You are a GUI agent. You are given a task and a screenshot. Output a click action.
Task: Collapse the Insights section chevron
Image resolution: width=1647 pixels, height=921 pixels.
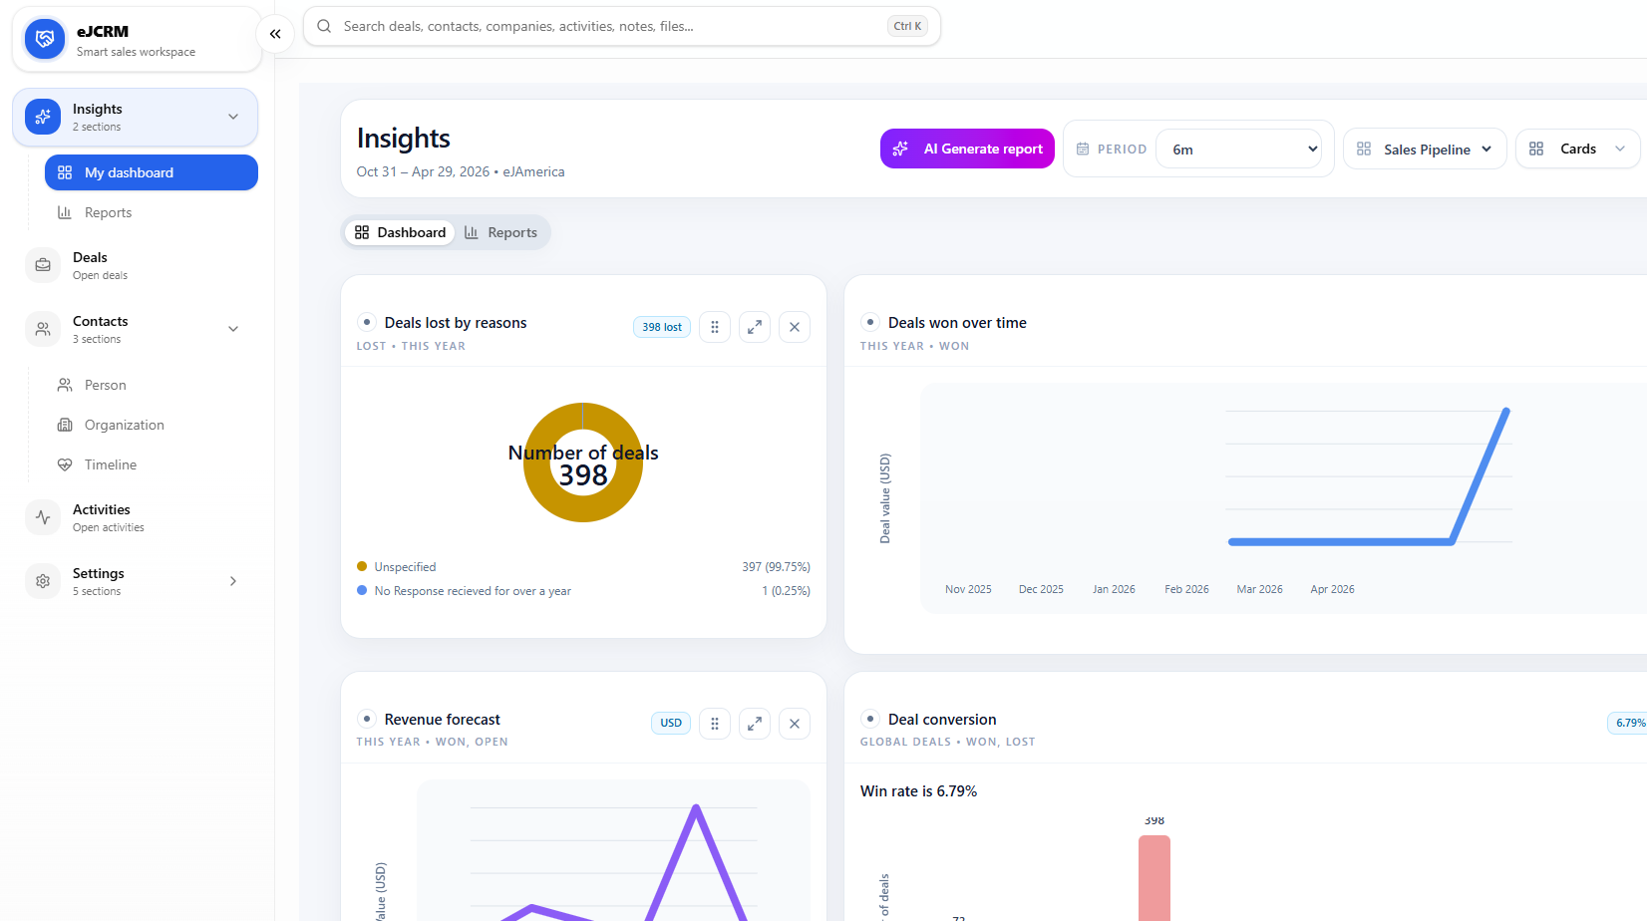pyautogui.click(x=233, y=117)
